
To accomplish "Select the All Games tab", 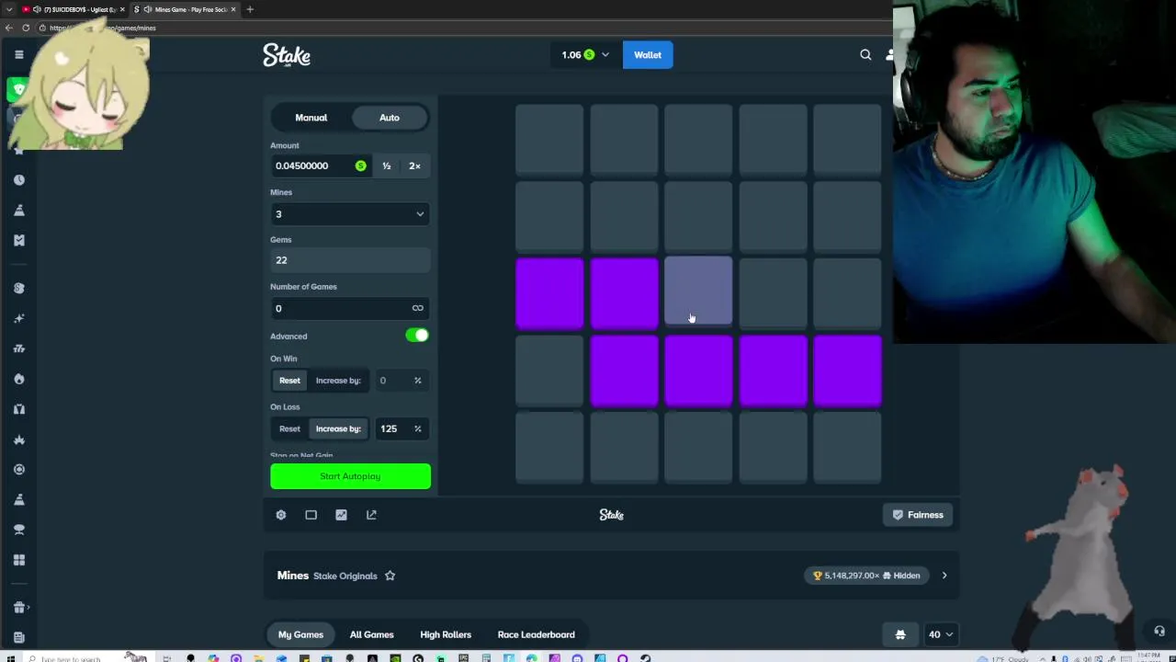I will pyautogui.click(x=372, y=634).
